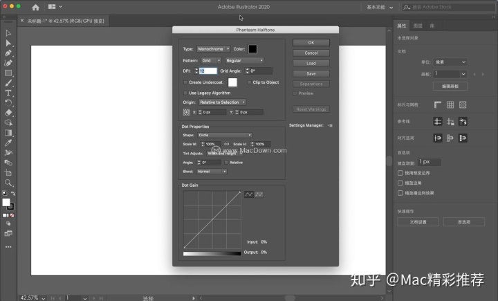The width and height of the screenshot is (498, 301).
Task: Select the Selection tool arrow
Action: point(8,33)
